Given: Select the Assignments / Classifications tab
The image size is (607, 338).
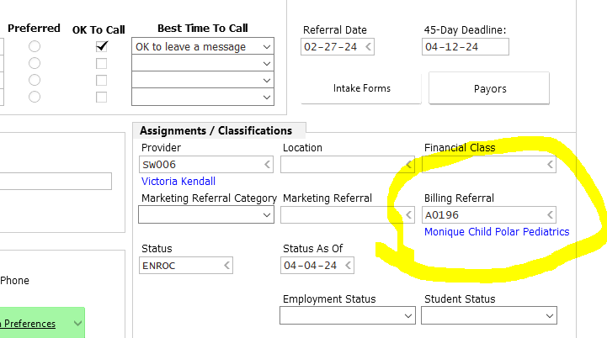Looking at the screenshot, I should click(216, 130).
